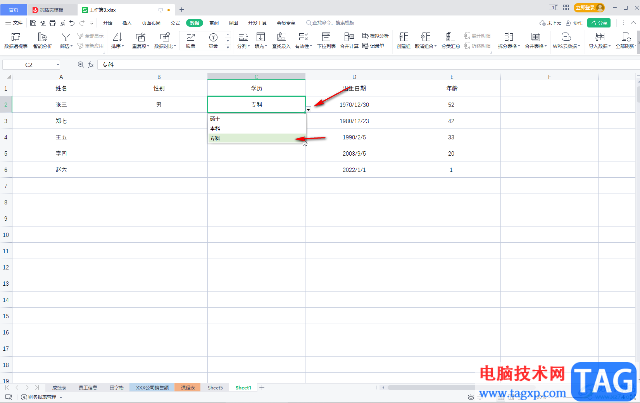The image size is (640, 403).
Task: Open the 数据透视表 pivot table tool
Action: [x=16, y=41]
